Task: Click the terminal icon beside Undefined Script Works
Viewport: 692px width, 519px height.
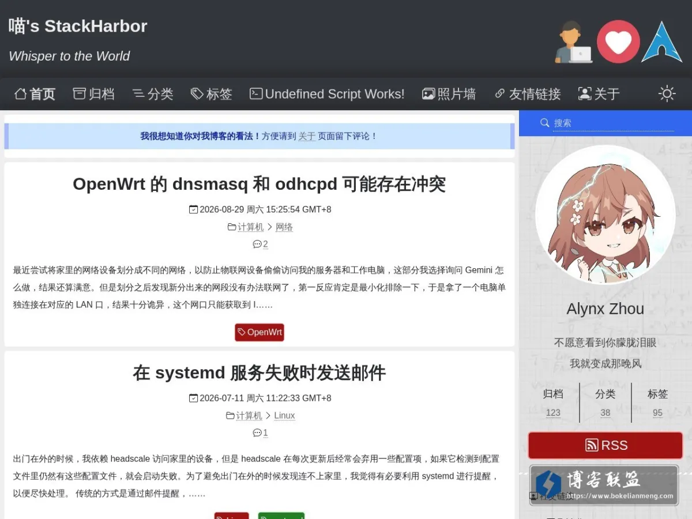Action: (x=256, y=93)
